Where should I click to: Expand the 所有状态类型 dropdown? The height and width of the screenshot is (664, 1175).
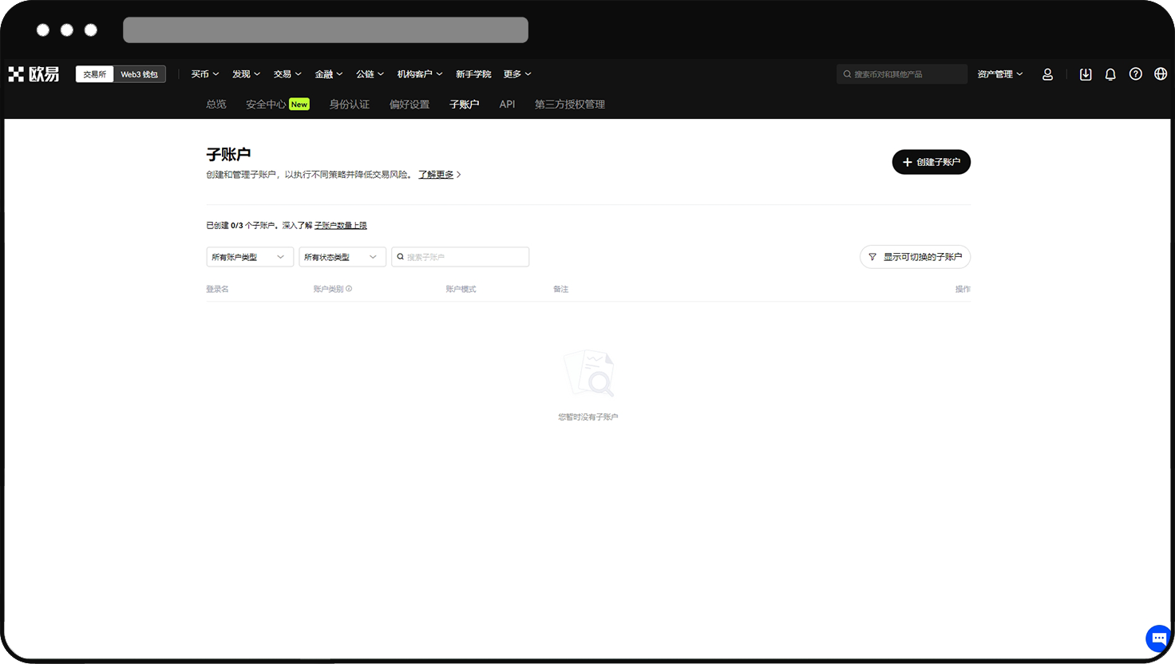[x=342, y=257]
